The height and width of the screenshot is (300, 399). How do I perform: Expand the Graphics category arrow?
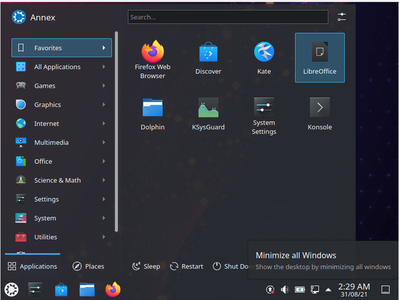104,105
